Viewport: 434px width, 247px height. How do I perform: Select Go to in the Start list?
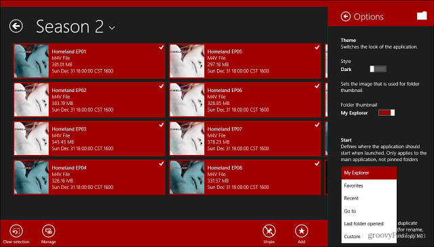(369, 211)
